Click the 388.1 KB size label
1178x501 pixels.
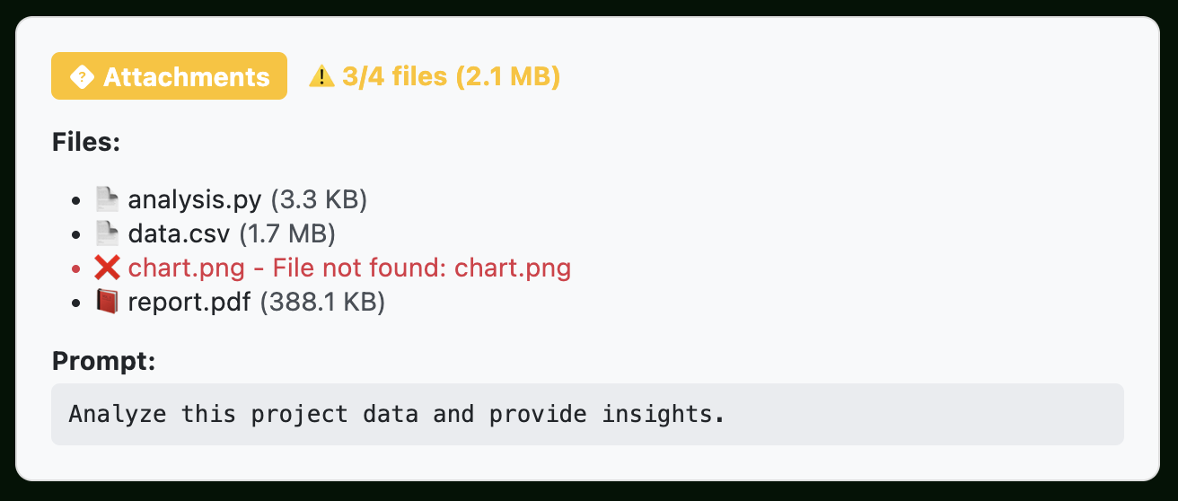[322, 302]
